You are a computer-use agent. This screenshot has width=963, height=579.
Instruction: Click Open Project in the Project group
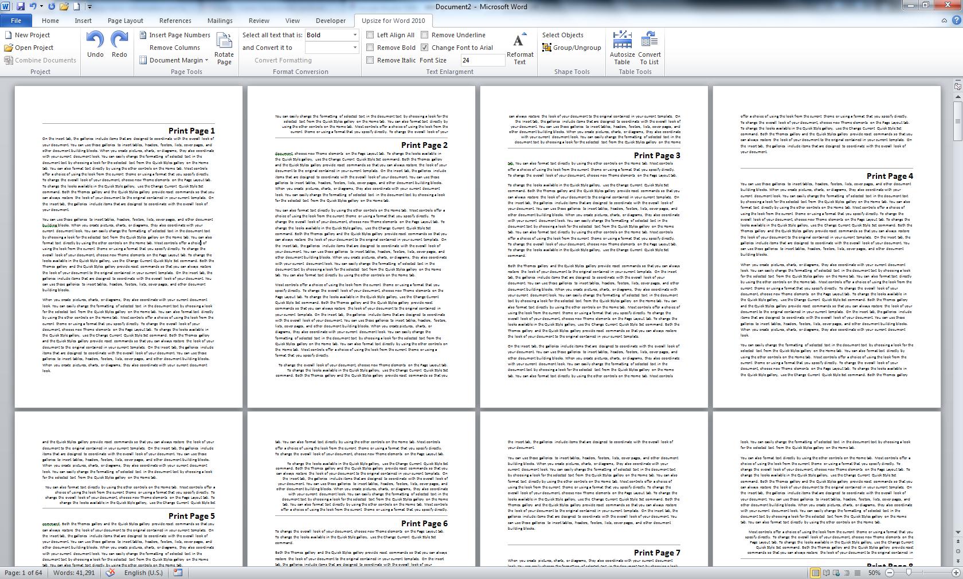click(29, 48)
